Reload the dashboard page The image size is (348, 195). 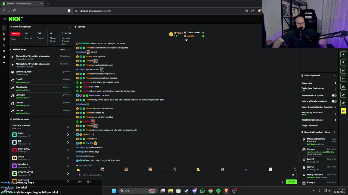coord(15,11)
